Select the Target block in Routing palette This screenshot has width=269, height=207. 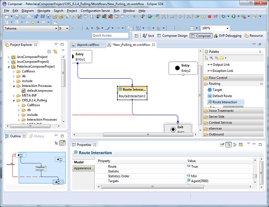(x=217, y=90)
